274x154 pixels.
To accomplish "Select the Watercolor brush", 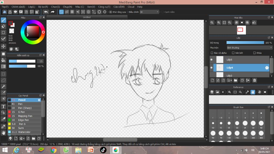I will coord(24,132).
